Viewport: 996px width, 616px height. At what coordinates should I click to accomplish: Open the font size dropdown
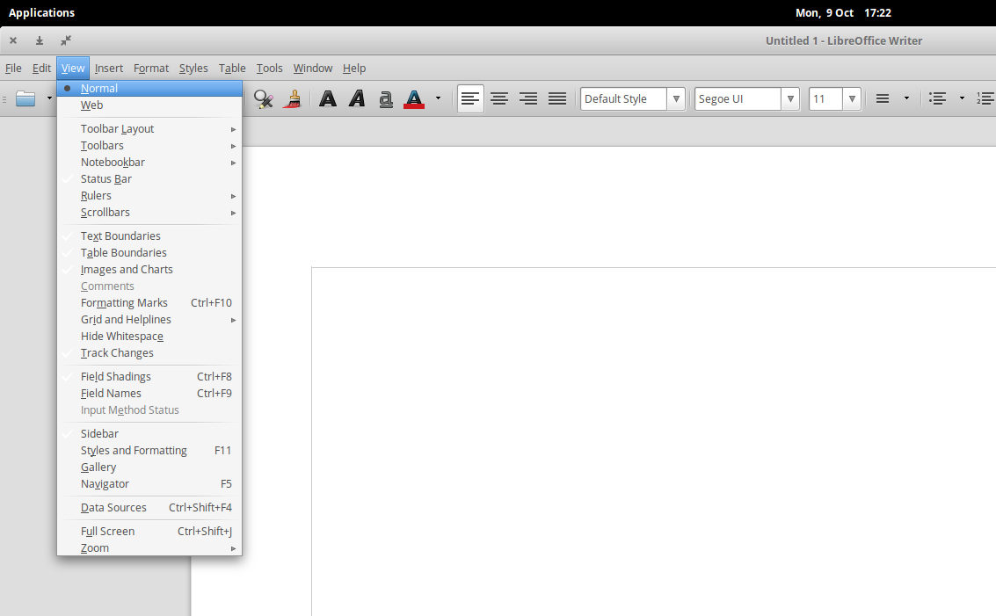pyautogui.click(x=850, y=98)
